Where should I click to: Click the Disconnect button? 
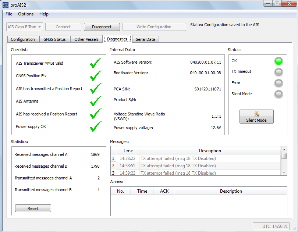coord(102,27)
